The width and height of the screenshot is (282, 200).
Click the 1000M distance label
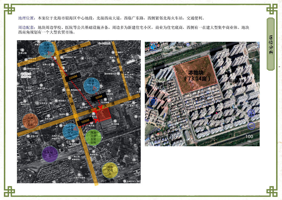(x=85, y=121)
